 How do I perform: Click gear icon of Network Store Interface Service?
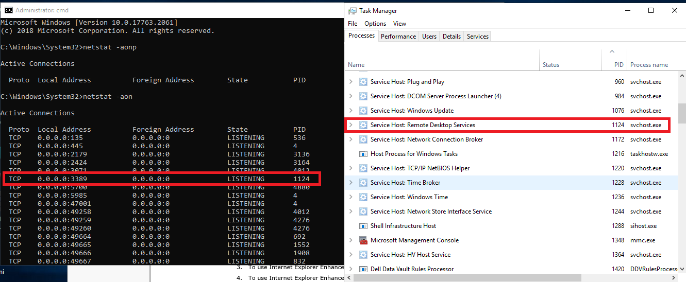coord(363,211)
